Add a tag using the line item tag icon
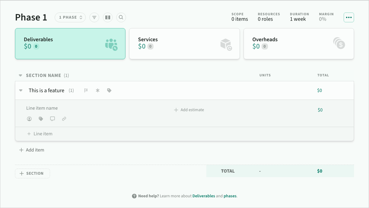 tap(41, 119)
